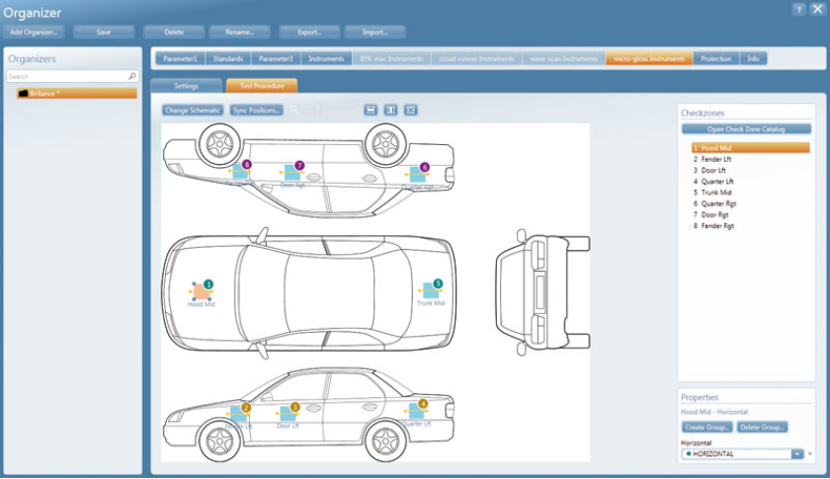Open the Protection tab

(x=716, y=59)
